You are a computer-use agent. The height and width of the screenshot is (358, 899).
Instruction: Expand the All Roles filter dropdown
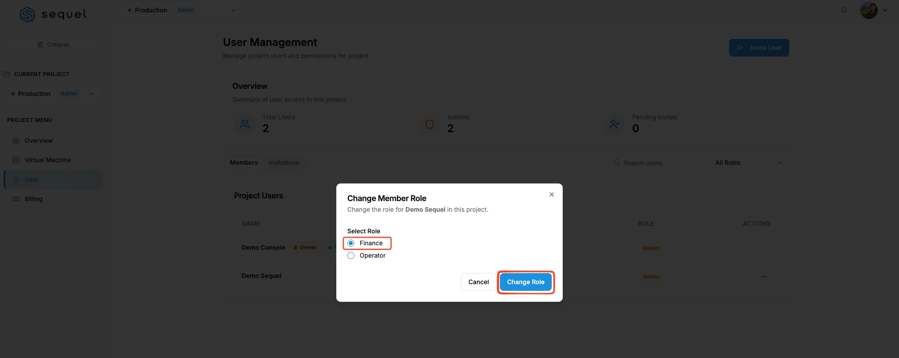click(x=749, y=163)
